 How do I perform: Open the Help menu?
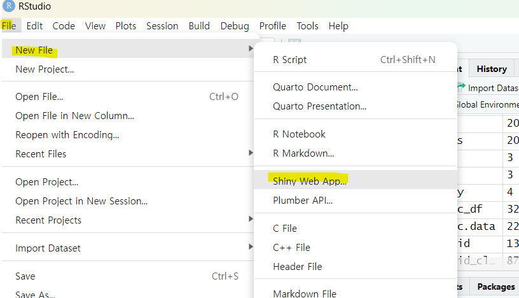(338, 26)
